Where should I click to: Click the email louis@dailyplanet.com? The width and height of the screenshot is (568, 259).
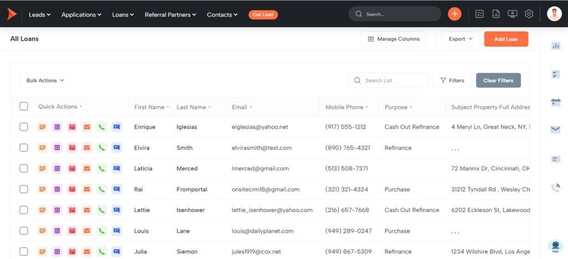pyautogui.click(x=262, y=231)
